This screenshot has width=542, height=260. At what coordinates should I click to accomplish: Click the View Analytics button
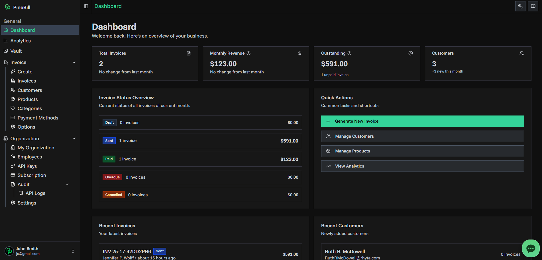point(422,166)
